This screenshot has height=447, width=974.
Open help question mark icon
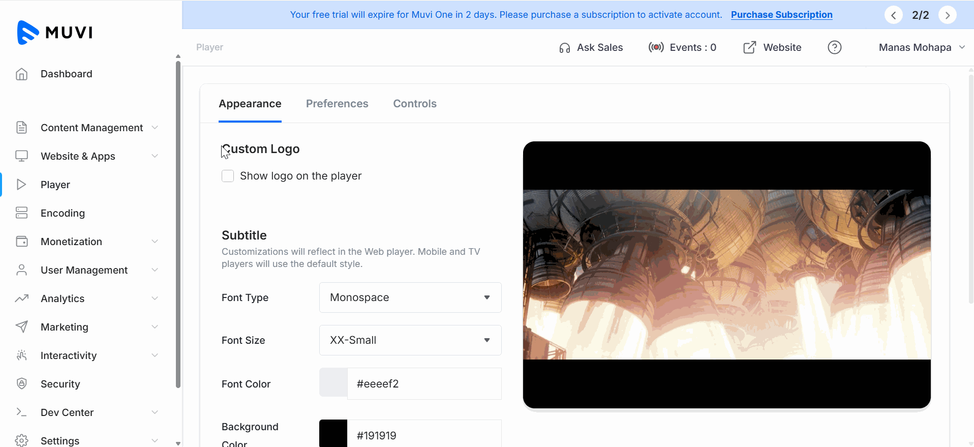click(x=834, y=47)
